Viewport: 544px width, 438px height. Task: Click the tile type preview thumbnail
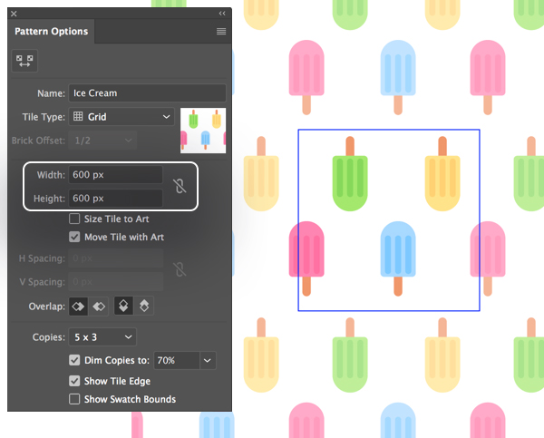(203, 130)
